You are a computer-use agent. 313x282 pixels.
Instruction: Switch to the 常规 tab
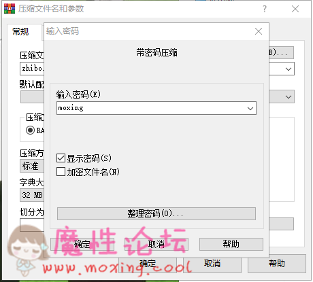pos(20,32)
